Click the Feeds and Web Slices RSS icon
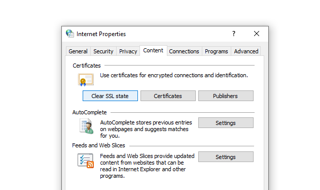The image size is (320, 190). pyautogui.click(x=86, y=161)
